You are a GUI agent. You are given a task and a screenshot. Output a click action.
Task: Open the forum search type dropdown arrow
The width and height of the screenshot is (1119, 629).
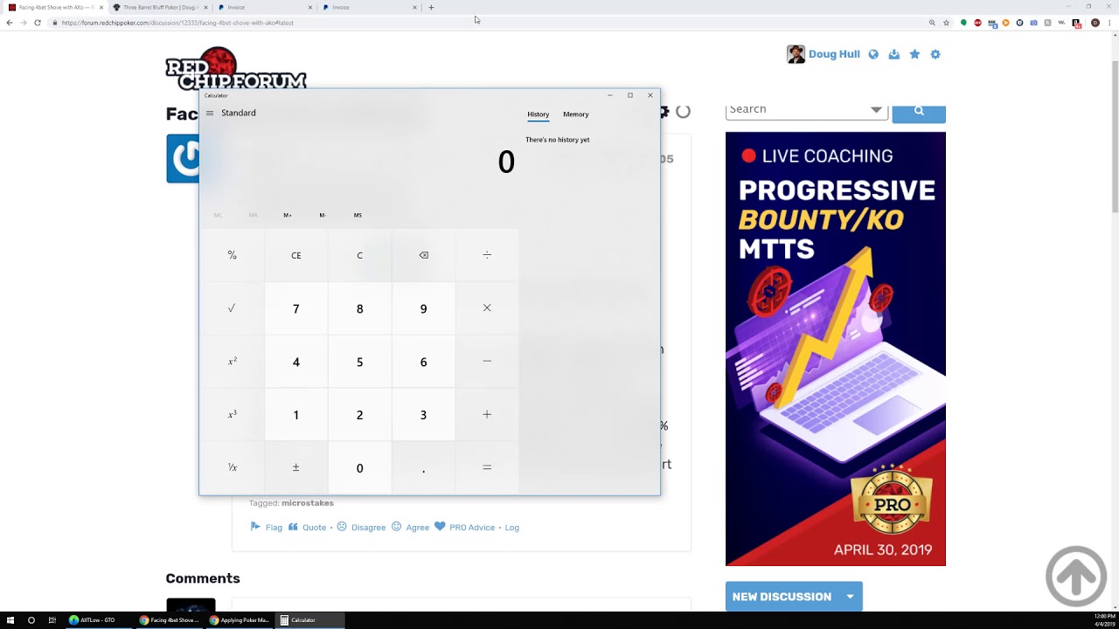(876, 110)
